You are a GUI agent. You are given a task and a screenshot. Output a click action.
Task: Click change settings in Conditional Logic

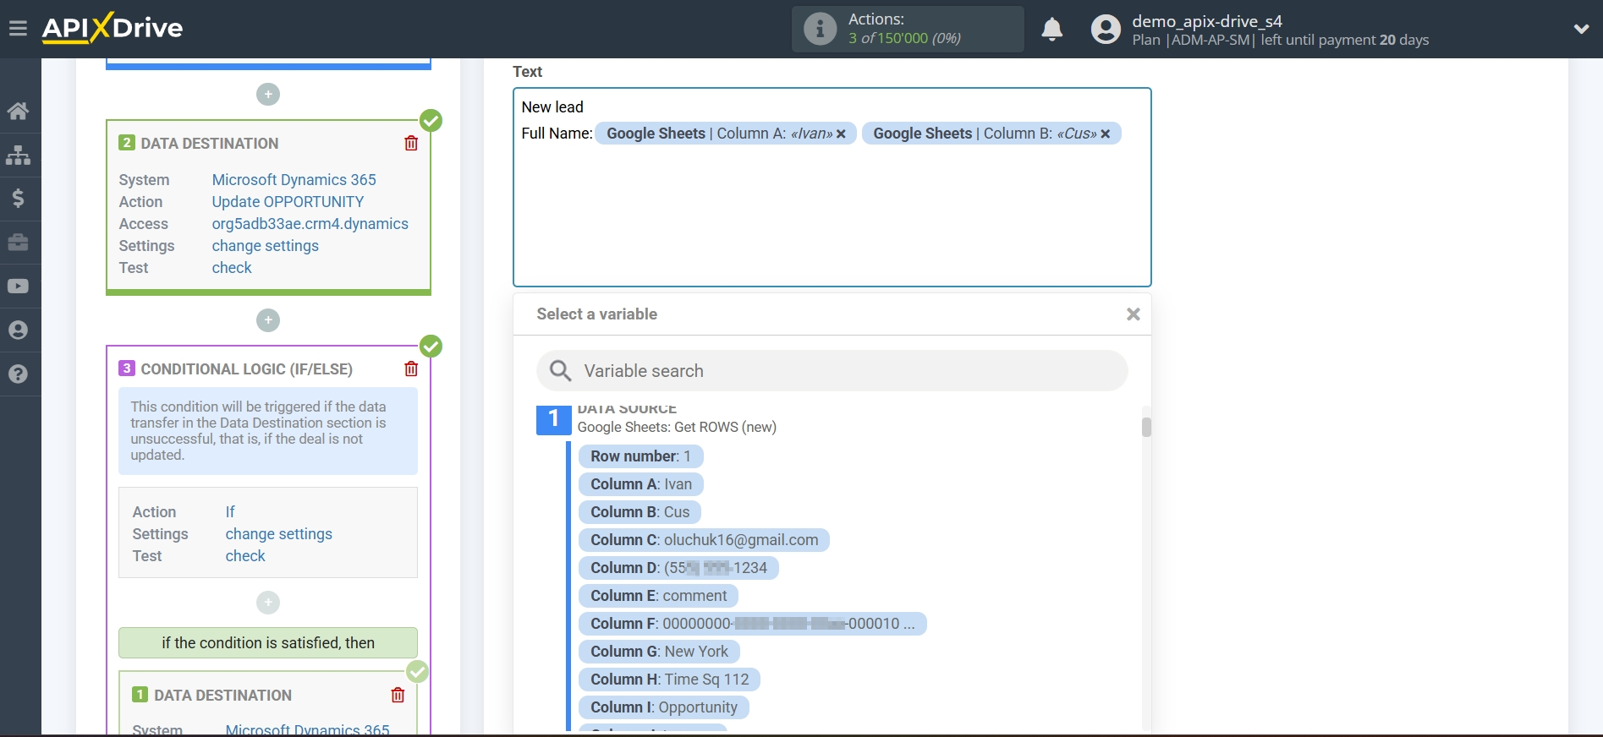(x=278, y=534)
